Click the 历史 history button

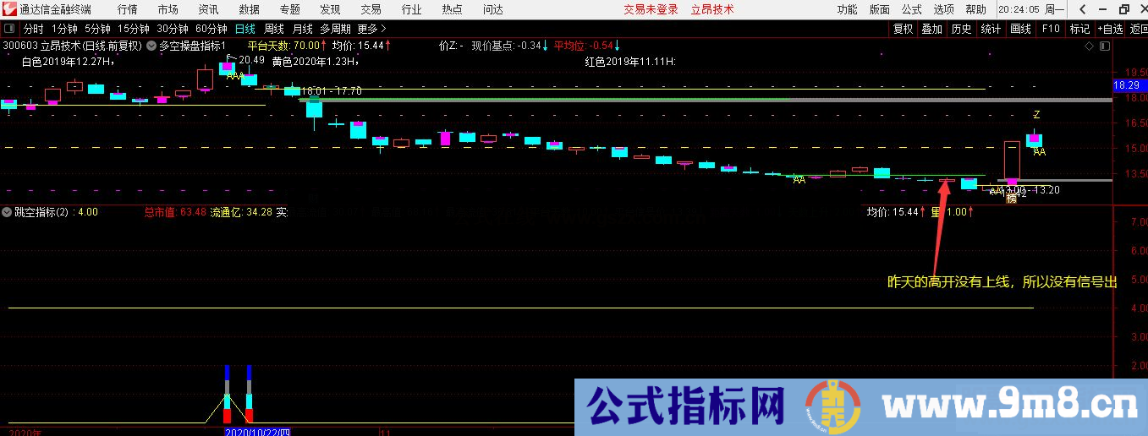[x=961, y=29]
